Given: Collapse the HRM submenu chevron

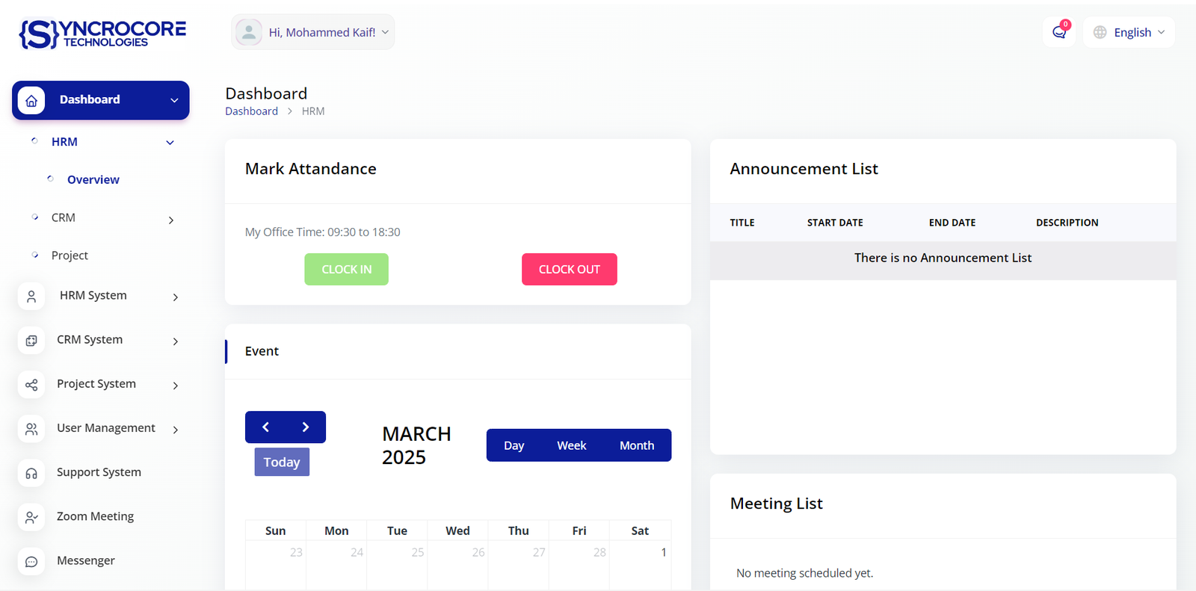Looking at the screenshot, I should pyautogui.click(x=170, y=143).
